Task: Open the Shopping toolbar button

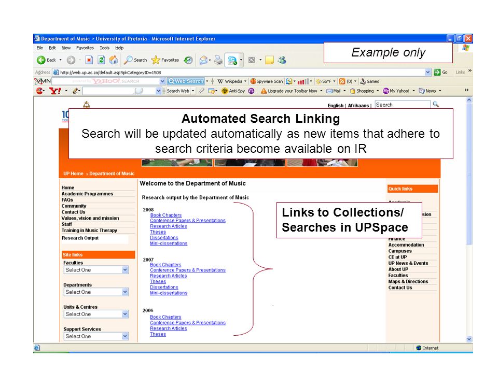Action: coord(362,91)
